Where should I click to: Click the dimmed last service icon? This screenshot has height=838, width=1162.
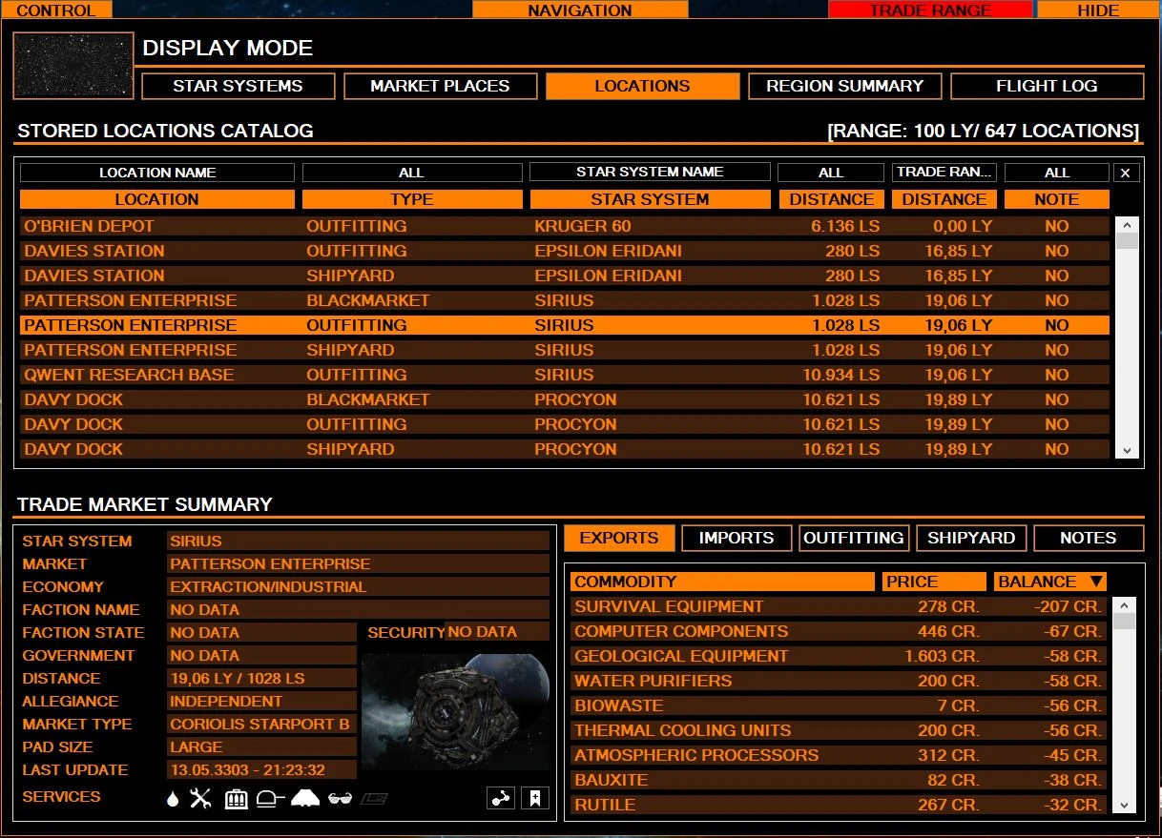[374, 799]
